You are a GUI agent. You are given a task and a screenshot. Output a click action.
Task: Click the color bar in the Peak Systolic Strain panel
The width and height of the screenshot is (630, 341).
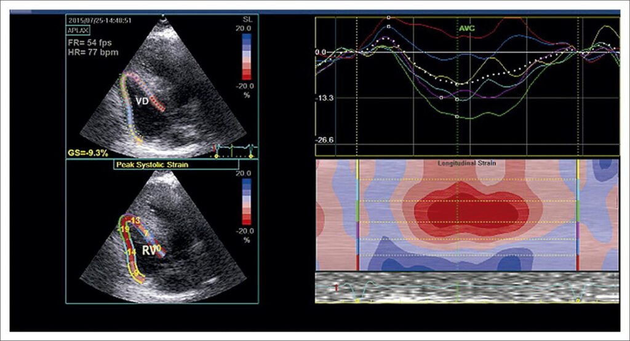[x=246, y=202]
